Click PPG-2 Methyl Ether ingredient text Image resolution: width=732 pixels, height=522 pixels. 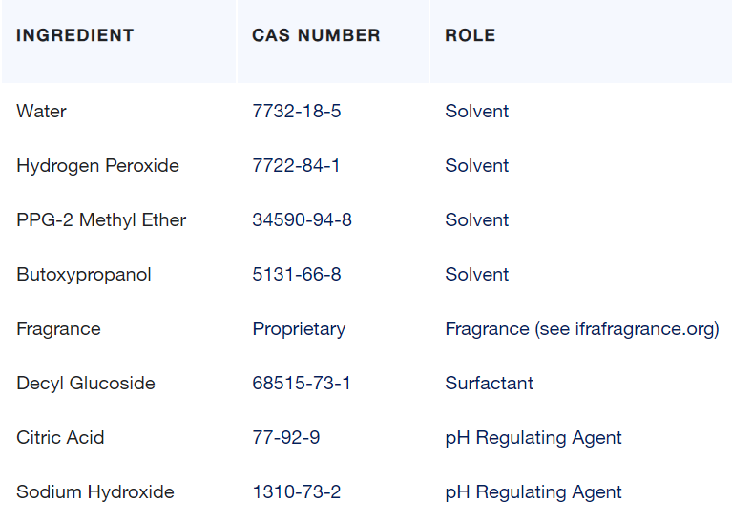(101, 219)
